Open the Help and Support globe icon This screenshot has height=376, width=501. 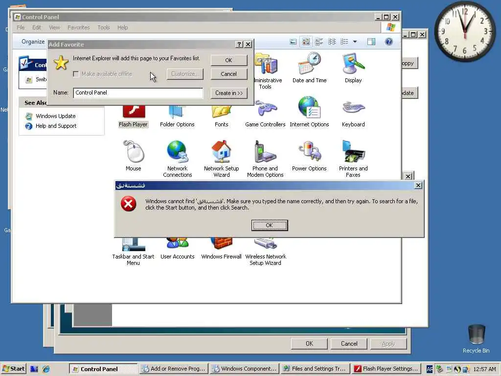[29, 126]
